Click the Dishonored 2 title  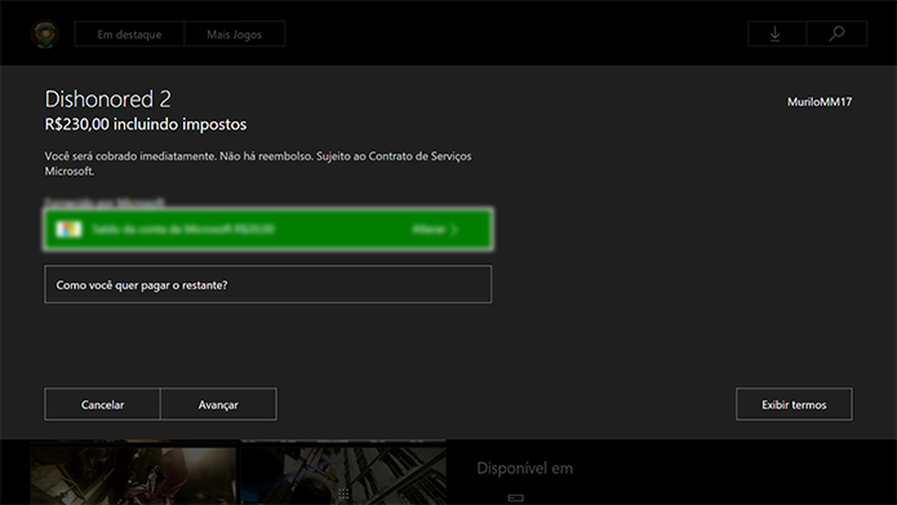tap(108, 99)
